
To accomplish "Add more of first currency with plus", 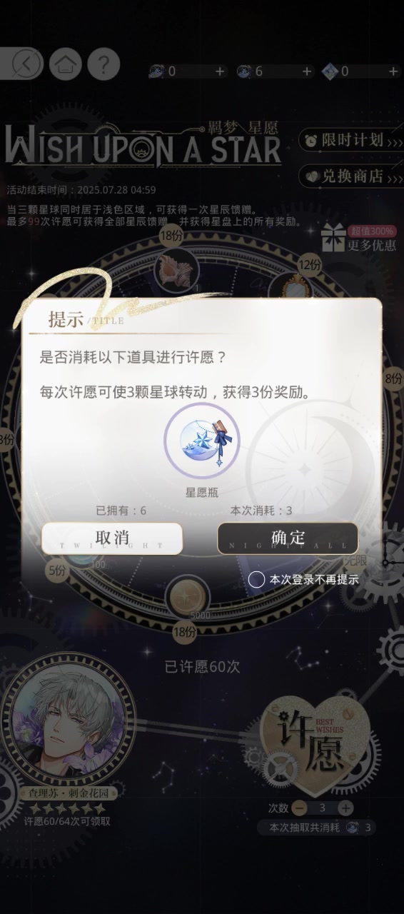I will pyautogui.click(x=220, y=71).
